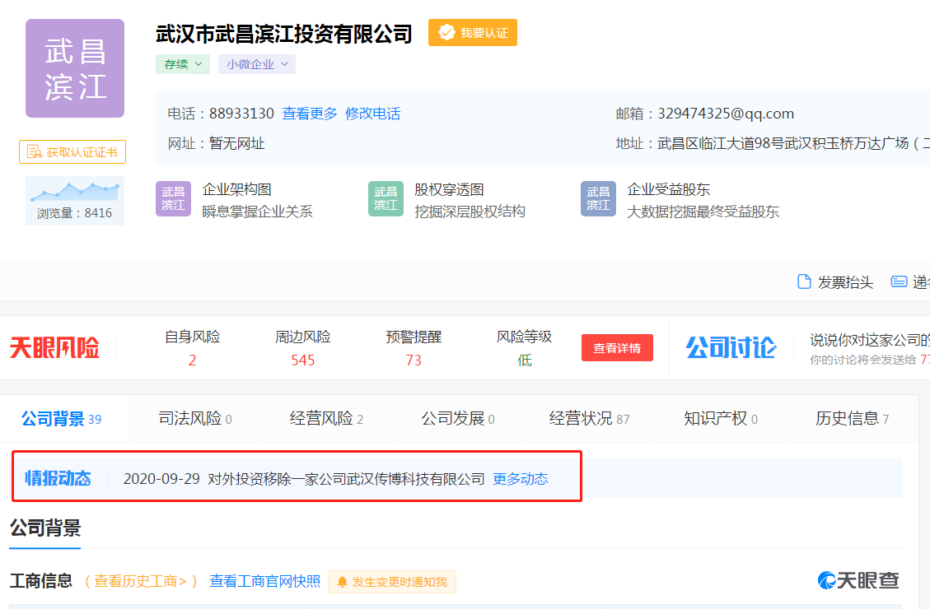Open the 小微企业 tag dropdown

(x=257, y=64)
